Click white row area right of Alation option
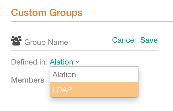 pos(107,74)
